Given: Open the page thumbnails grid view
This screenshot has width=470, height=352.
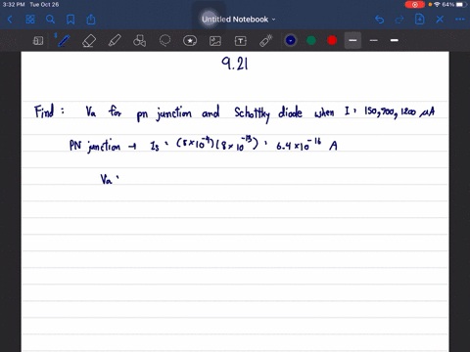Looking at the screenshot, I should point(30,20).
